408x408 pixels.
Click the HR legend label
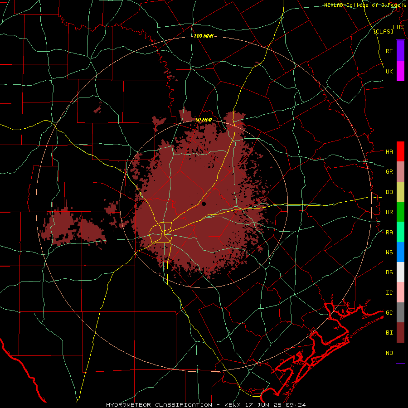pyautogui.click(x=389, y=212)
